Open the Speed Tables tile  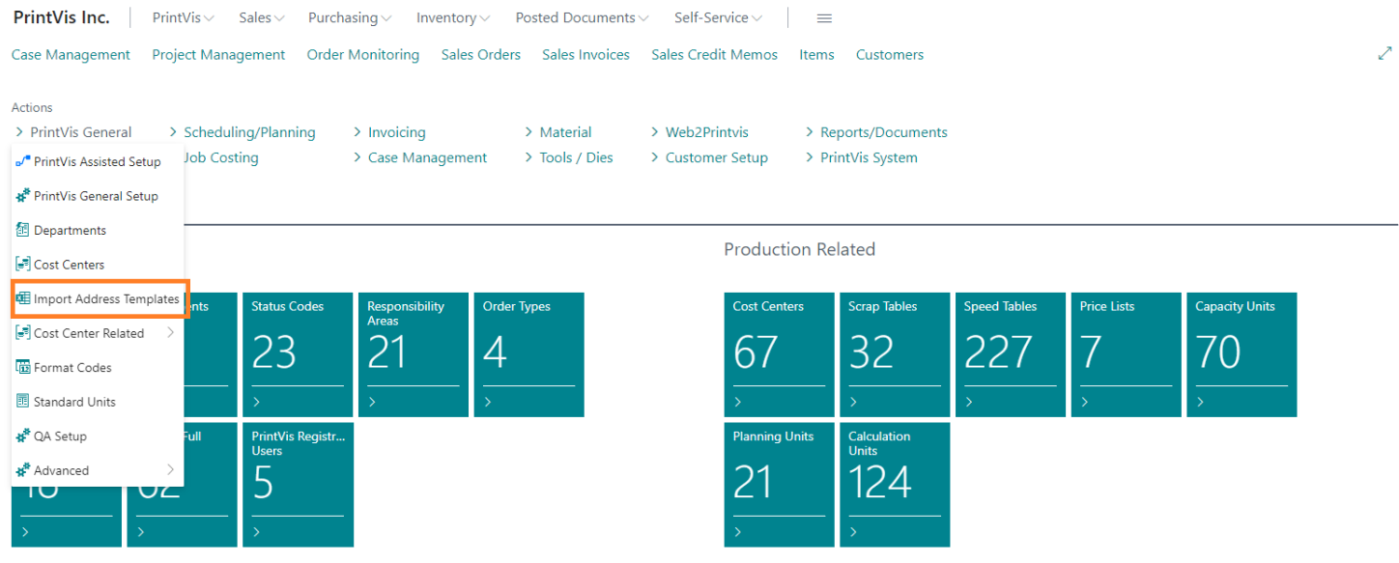pos(1011,354)
